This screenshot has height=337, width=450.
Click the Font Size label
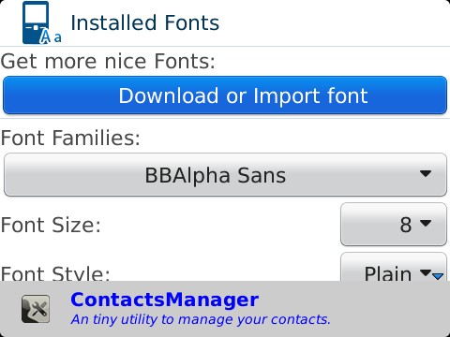51,225
